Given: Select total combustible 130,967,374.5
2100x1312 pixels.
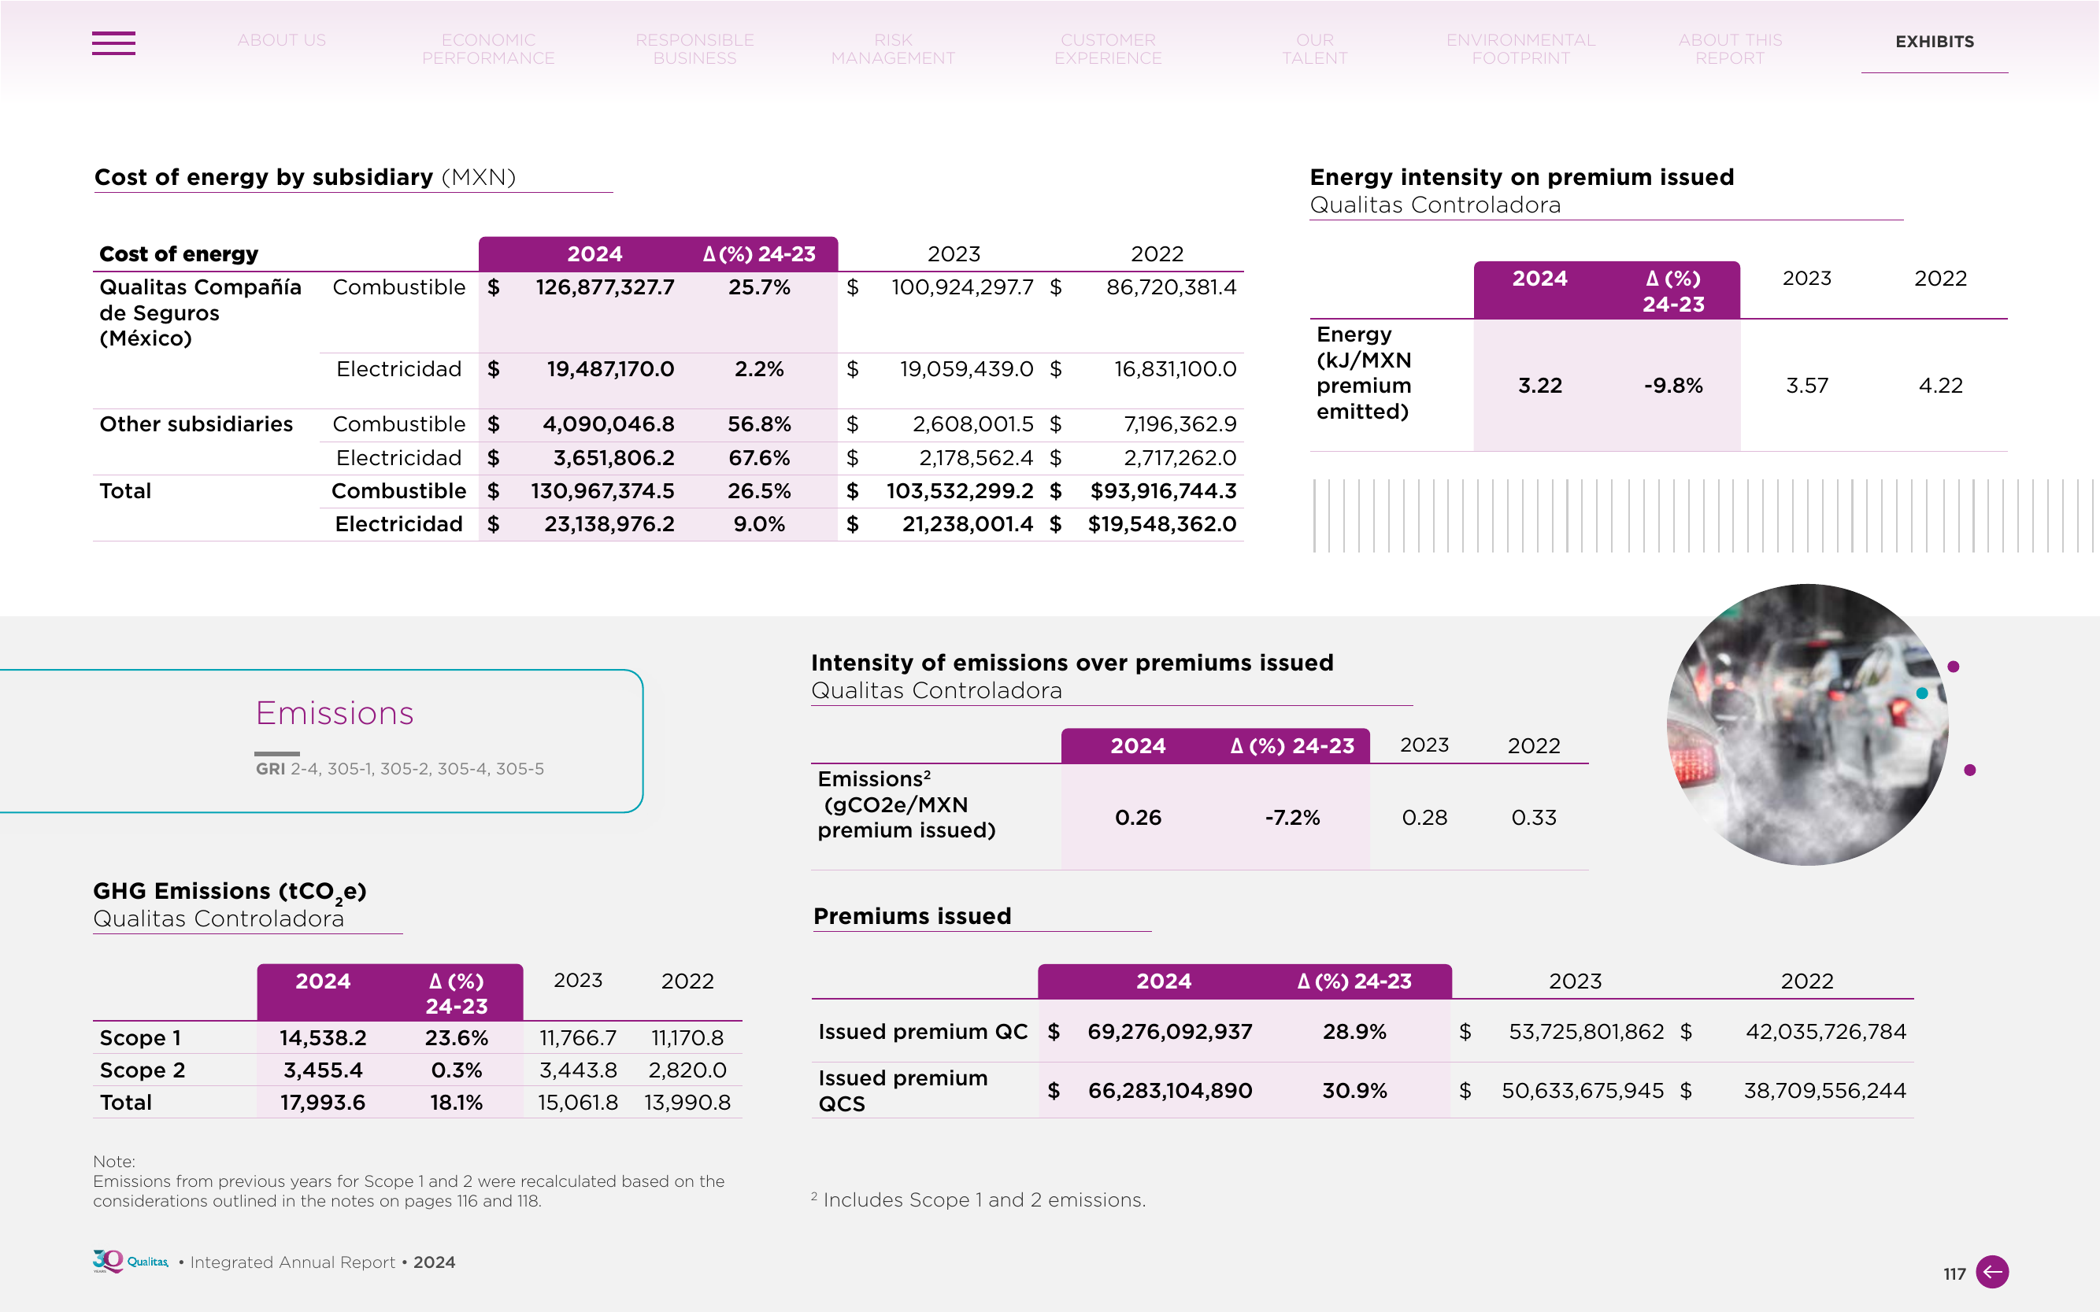Looking at the screenshot, I should coord(602,491).
